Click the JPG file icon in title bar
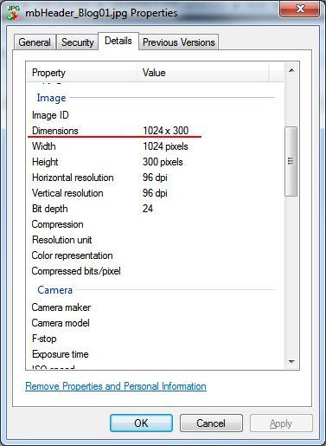 pyautogui.click(x=13, y=13)
